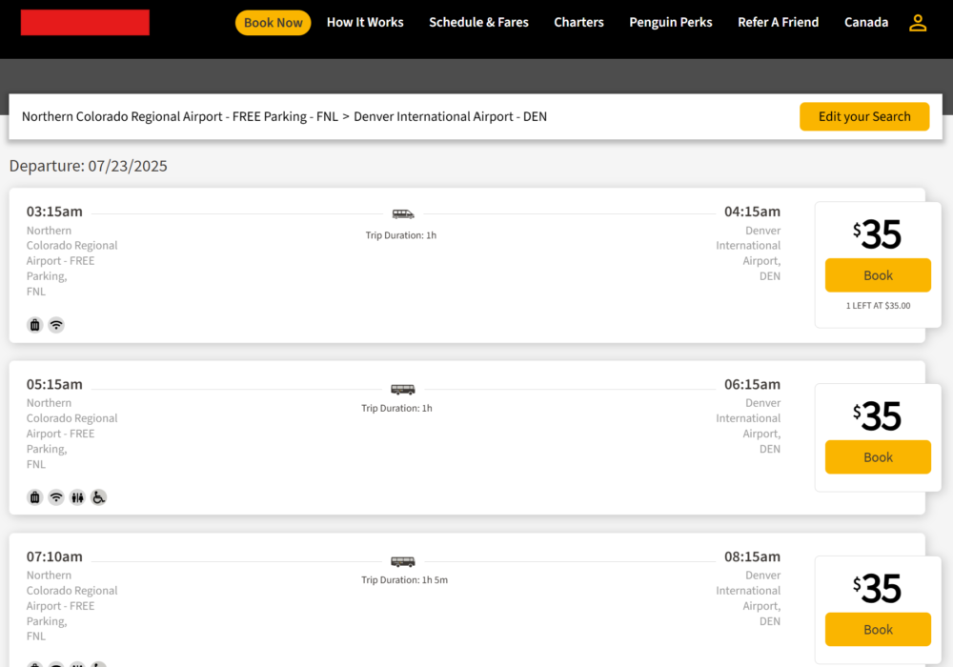Click restroom icon on 05:15am trip
Image resolution: width=953 pixels, height=667 pixels.
[x=77, y=497]
